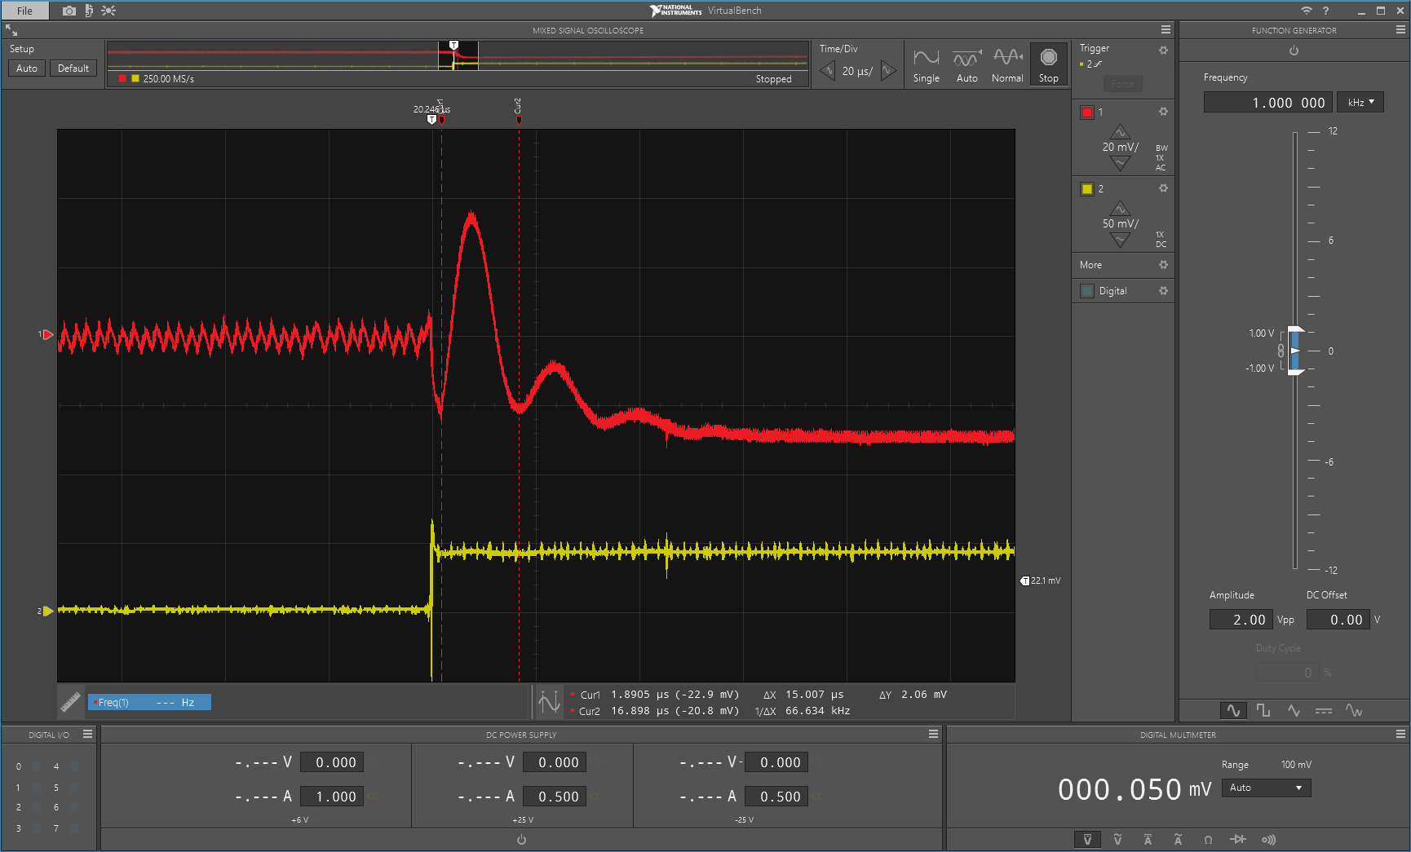
Task: Open the Digital I/O hamburger menu
Action: (87, 734)
